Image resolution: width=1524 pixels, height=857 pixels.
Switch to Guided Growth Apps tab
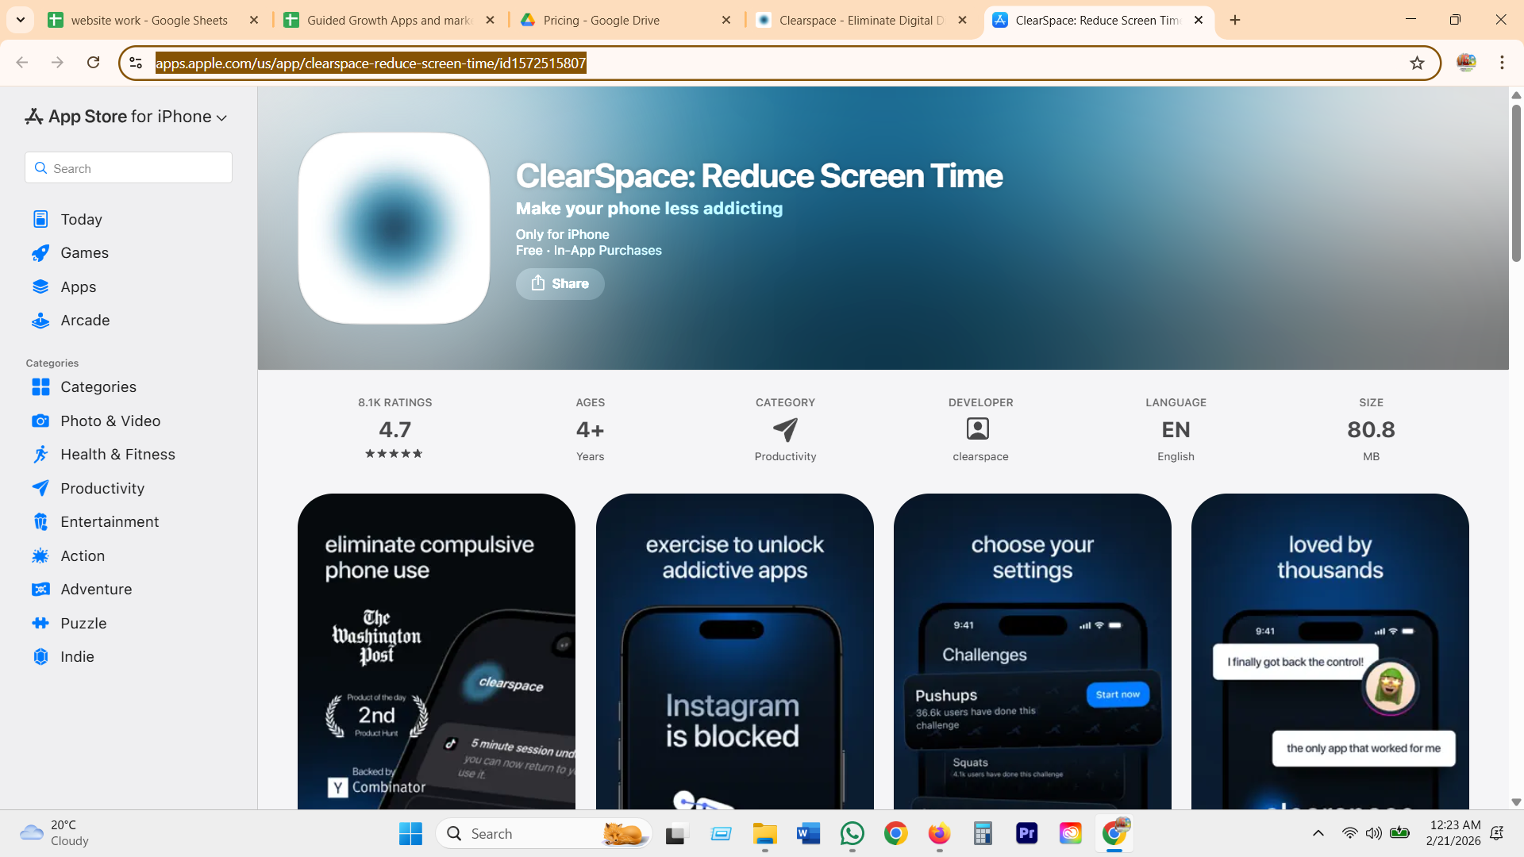coord(389,21)
